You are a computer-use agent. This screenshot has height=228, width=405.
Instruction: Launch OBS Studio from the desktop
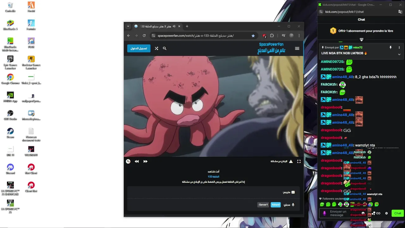click(10, 115)
